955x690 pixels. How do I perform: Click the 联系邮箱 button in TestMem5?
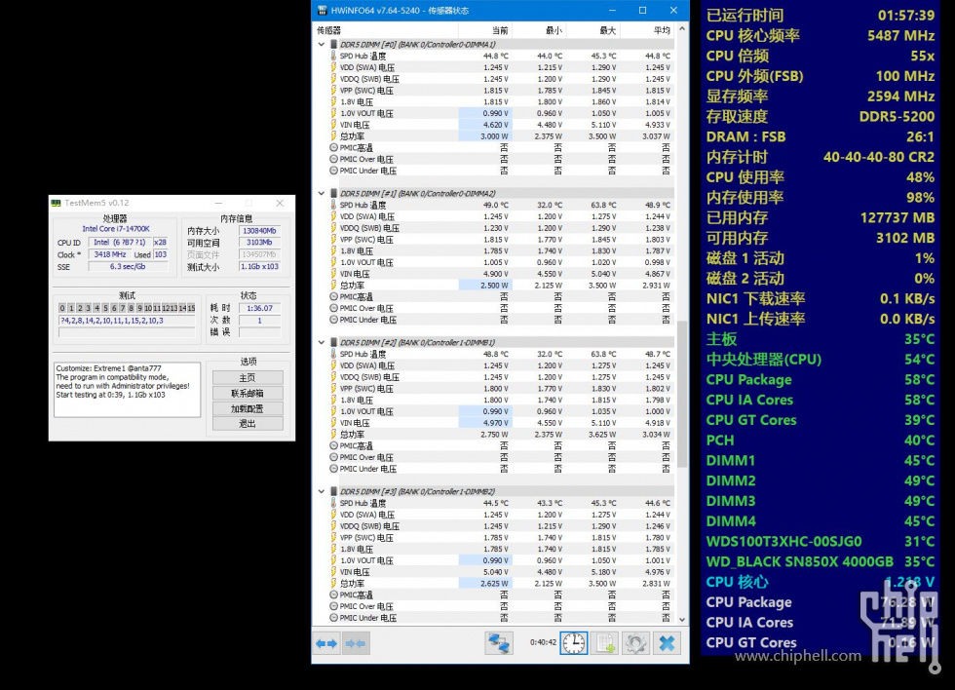[248, 394]
